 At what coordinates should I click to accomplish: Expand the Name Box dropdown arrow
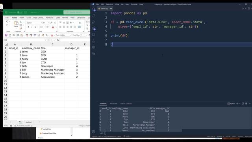point(46,40)
